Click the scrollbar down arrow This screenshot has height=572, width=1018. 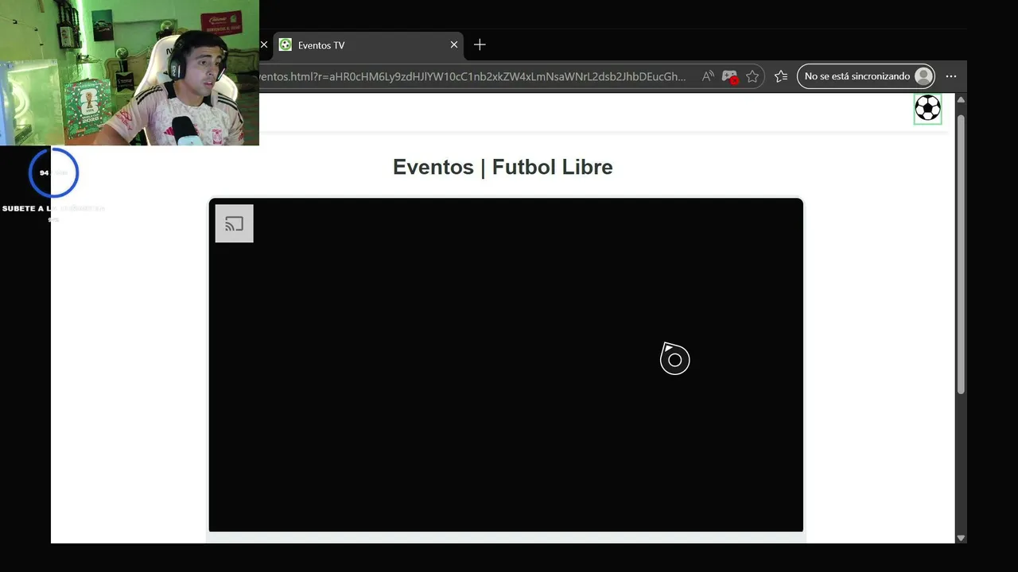click(x=961, y=538)
